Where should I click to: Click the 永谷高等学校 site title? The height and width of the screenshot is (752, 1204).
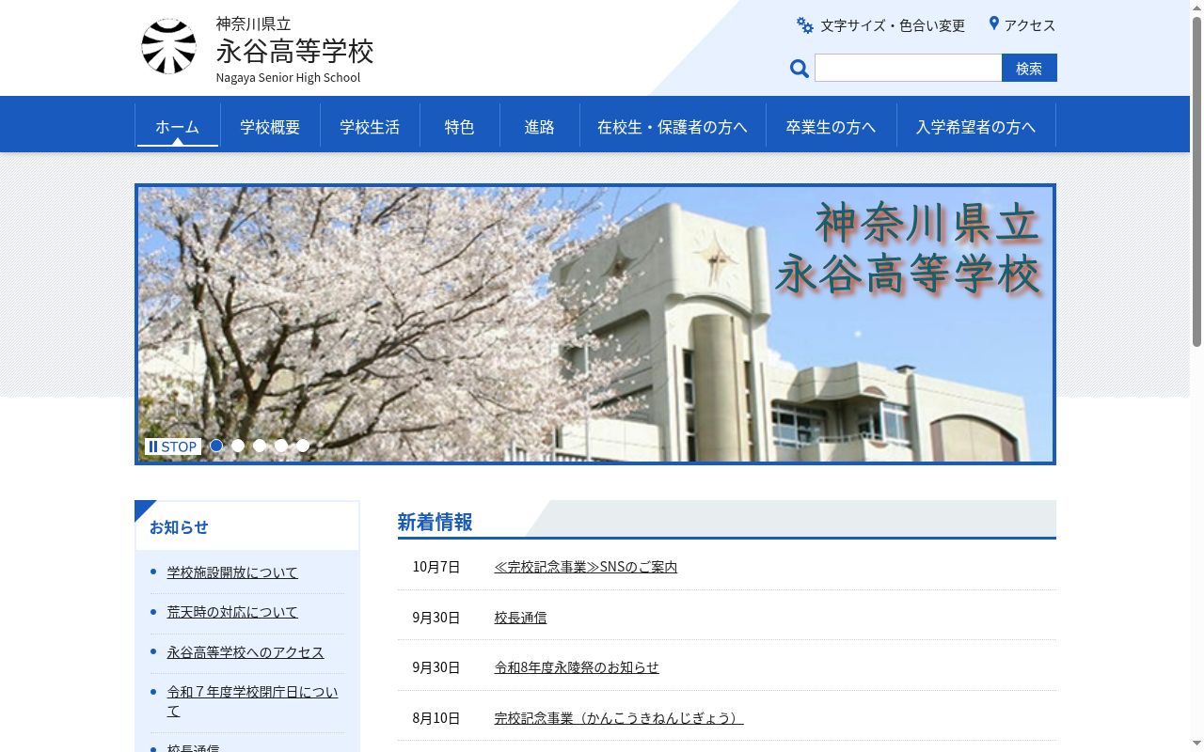294,51
